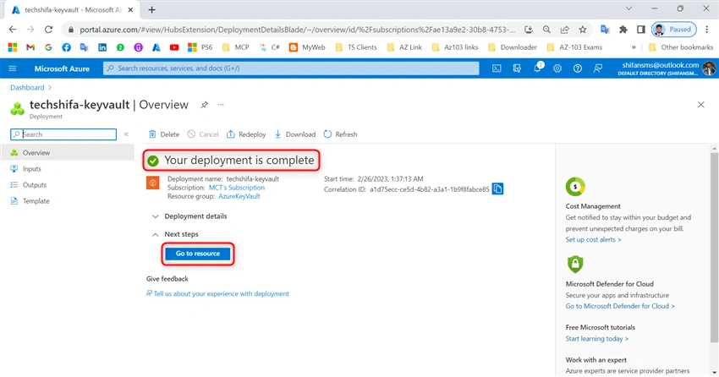
Task: Focus the left menu Search box
Action: (x=63, y=134)
